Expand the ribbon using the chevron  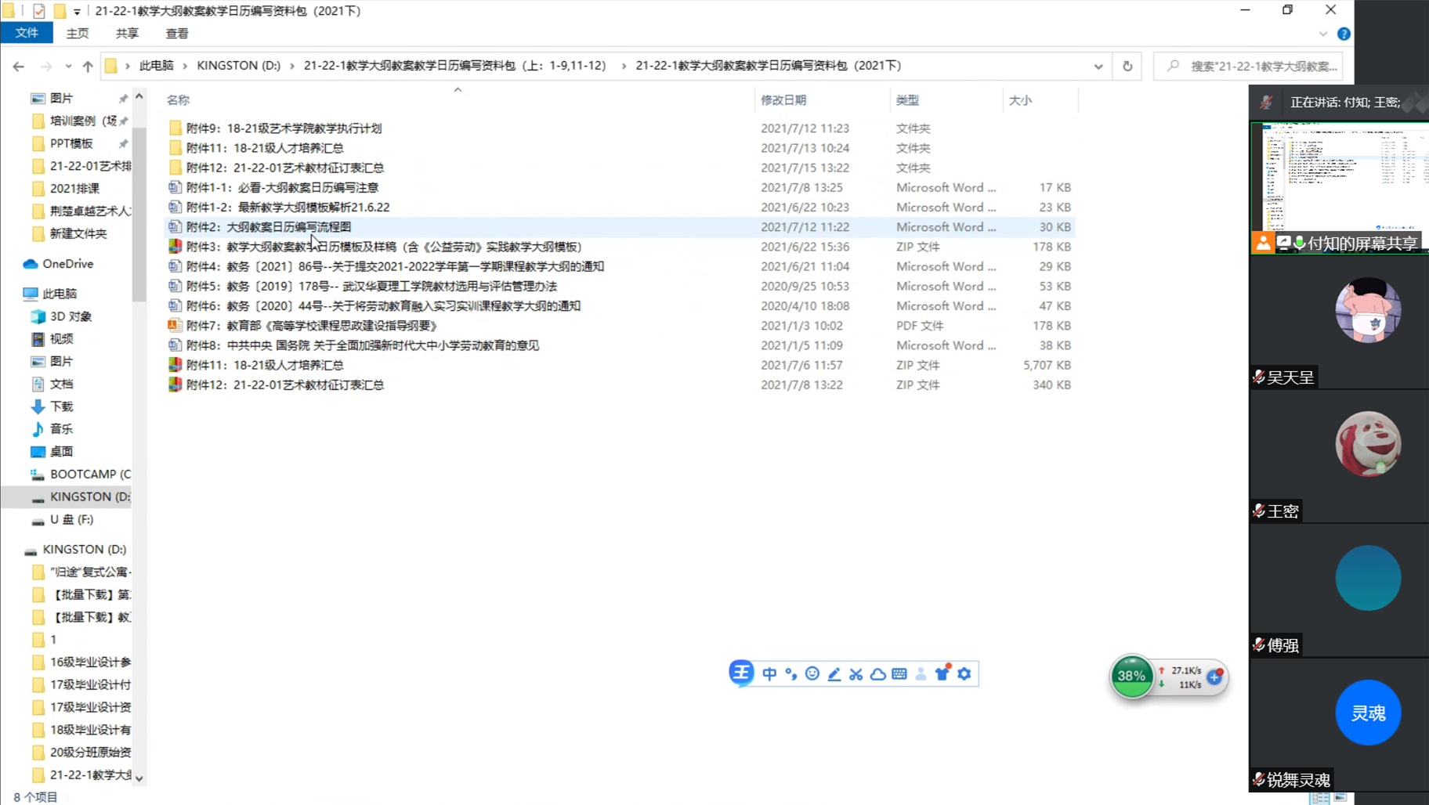pyautogui.click(x=1323, y=34)
